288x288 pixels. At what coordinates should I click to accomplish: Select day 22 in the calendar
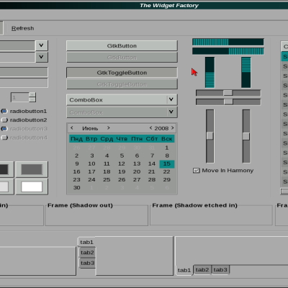click(167, 171)
